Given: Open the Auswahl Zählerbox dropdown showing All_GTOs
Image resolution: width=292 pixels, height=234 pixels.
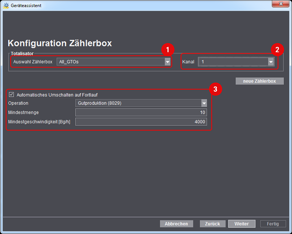Looking at the screenshot, I should coord(167,62).
